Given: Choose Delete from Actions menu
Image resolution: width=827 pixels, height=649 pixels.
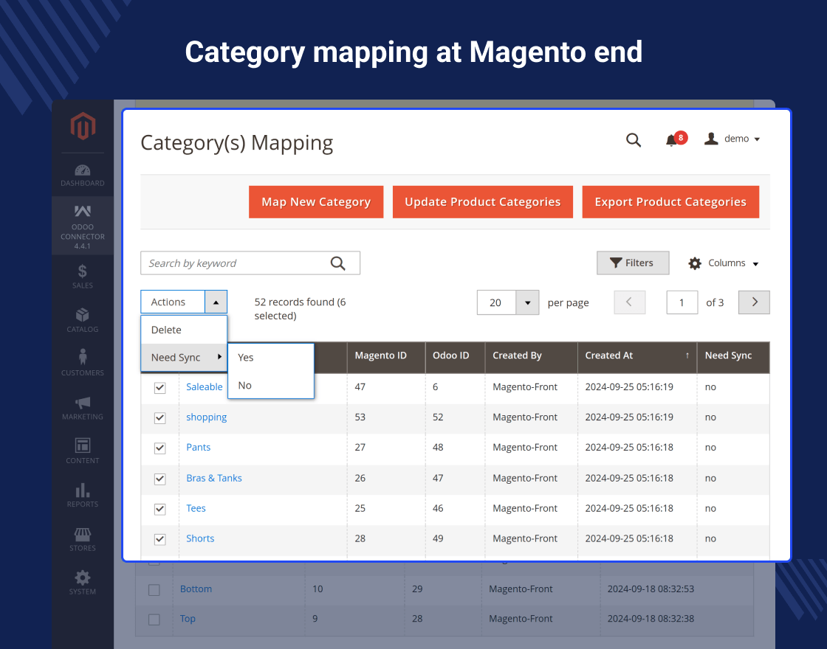Looking at the screenshot, I should 184,330.
